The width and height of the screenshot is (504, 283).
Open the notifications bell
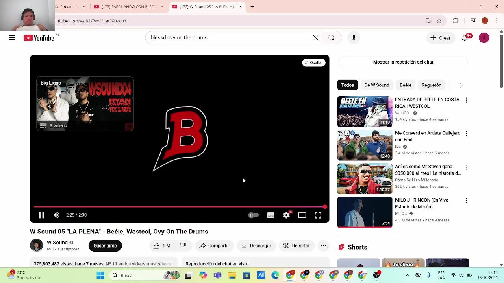point(465,38)
